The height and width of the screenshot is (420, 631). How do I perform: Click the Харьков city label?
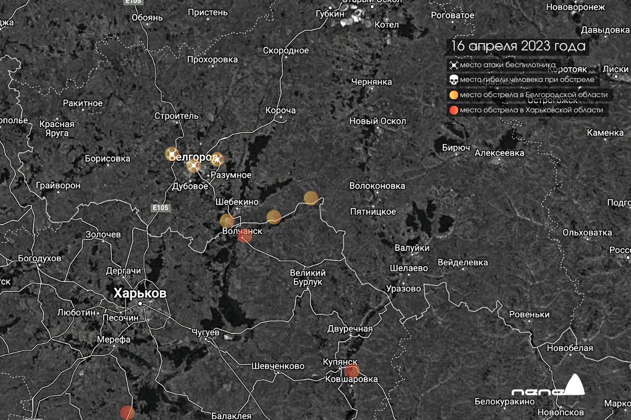(140, 293)
